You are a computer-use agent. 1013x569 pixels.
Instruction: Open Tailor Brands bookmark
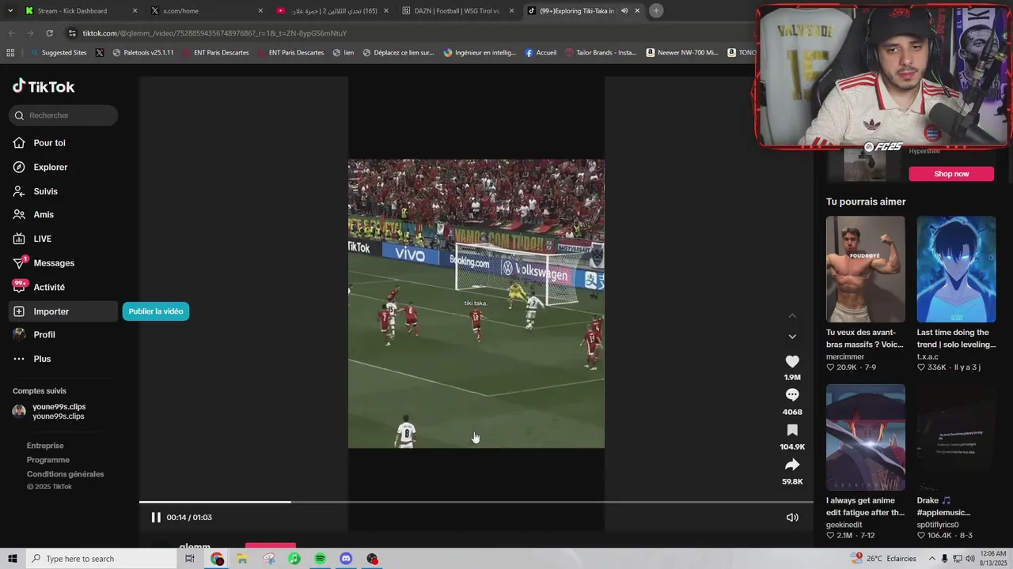(600, 53)
